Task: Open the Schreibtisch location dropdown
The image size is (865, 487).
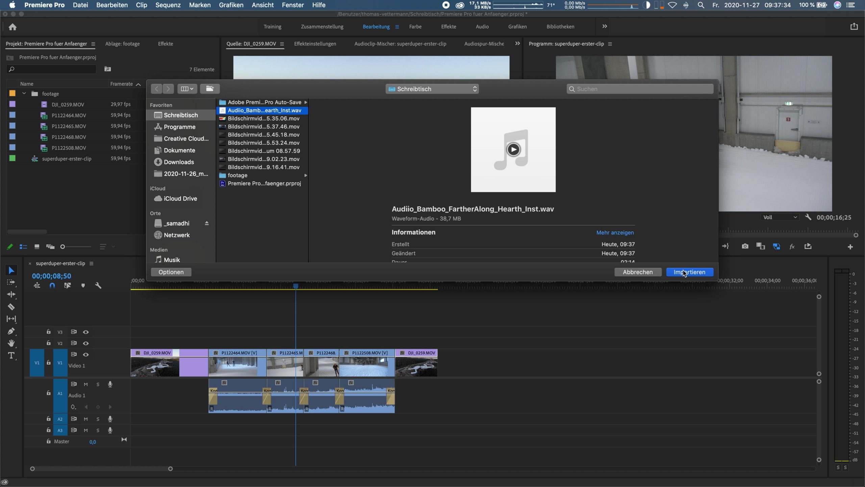Action: [x=432, y=89]
